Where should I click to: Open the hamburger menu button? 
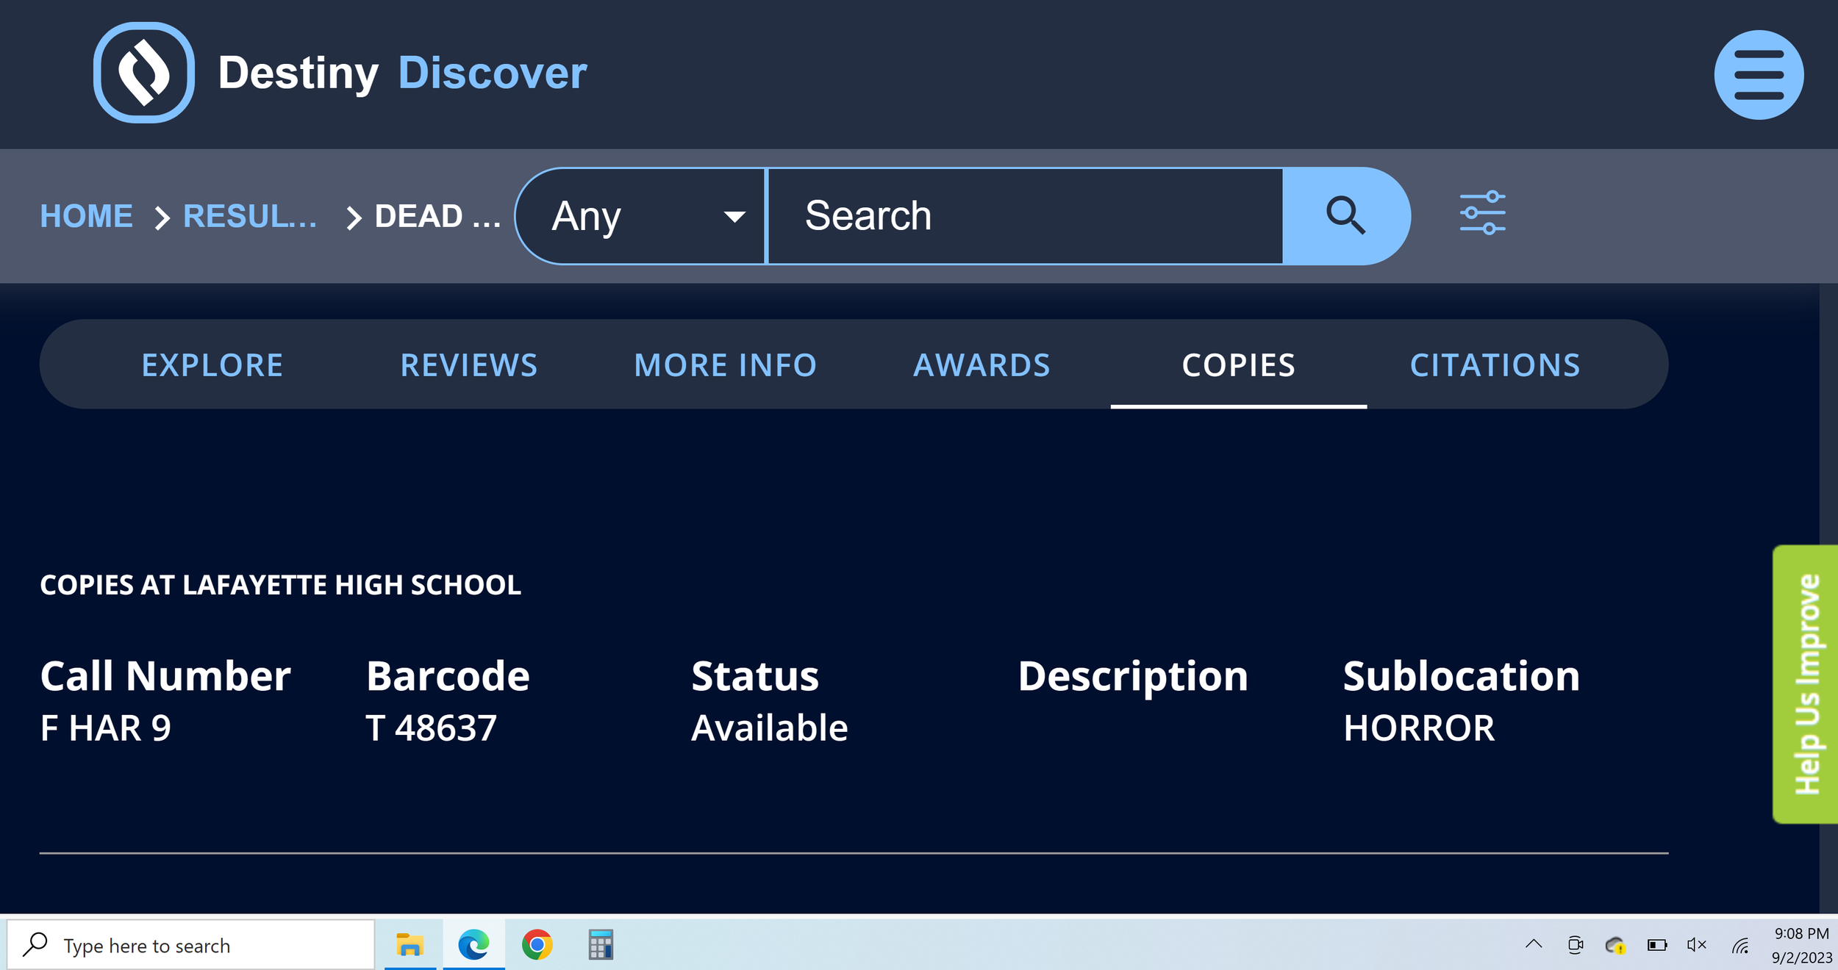pos(1758,75)
